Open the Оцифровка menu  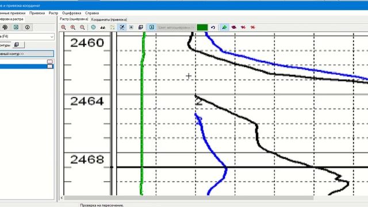click(x=71, y=13)
